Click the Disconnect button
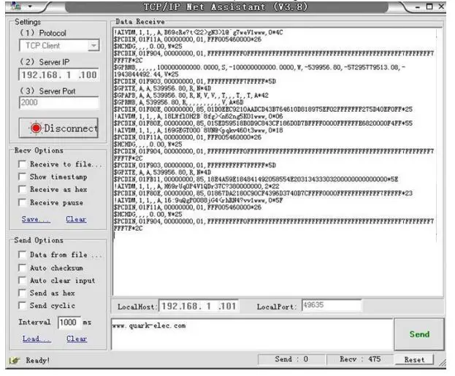This screenshot has height=376, width=455. 58,128
